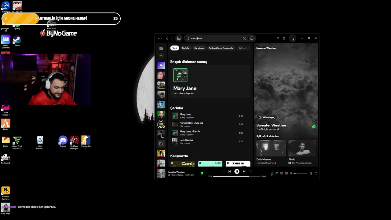Open the Discord desktop shortcut
391x220 pixels.
[63, 141]
